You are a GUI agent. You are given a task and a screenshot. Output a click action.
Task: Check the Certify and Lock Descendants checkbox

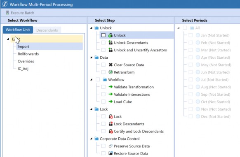click(x=104, y=131)
